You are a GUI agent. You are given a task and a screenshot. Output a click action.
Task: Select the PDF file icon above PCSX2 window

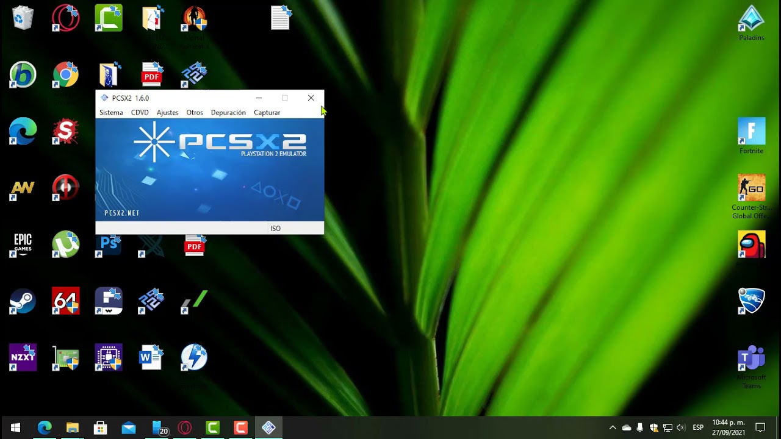pyautogui.click(x=152, y=74)
